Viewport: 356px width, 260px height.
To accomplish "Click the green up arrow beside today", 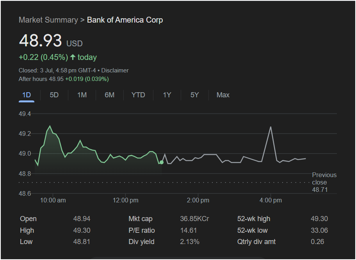I will click(73, 57).
